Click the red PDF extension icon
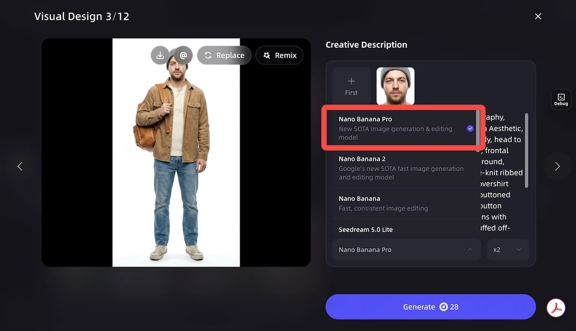The height and width of the screenshot is (331, 576). click(x=556, y=308)
